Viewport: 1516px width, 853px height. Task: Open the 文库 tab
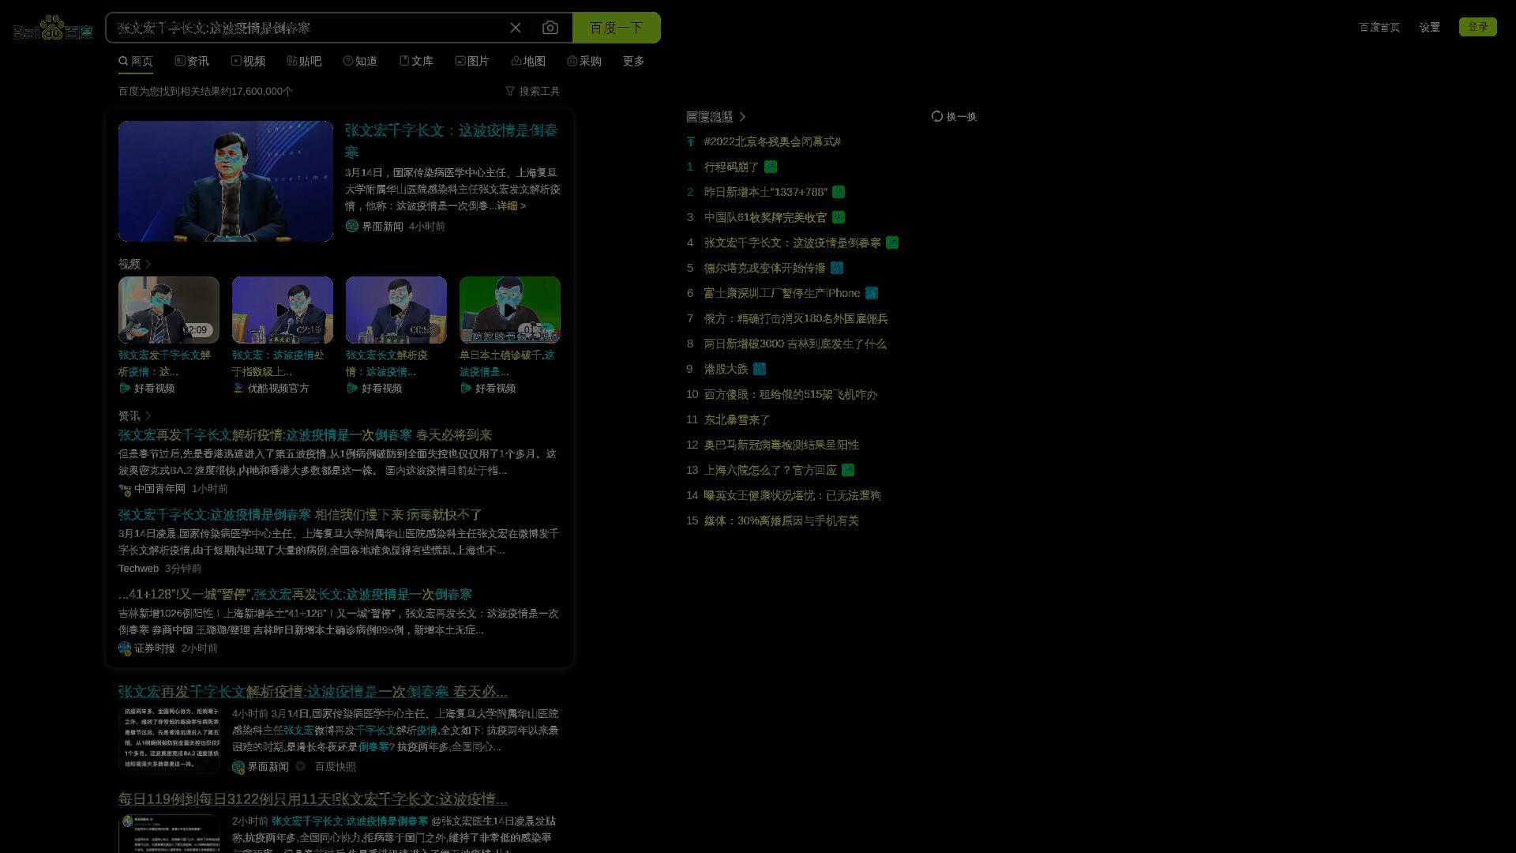tap(416, 61)
